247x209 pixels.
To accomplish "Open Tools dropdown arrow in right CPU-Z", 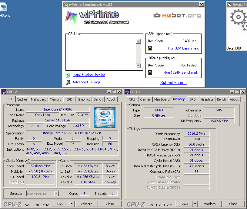I will tap(195, 204).
